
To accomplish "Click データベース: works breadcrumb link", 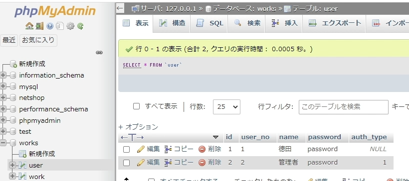I will click(x=244, y=9).
